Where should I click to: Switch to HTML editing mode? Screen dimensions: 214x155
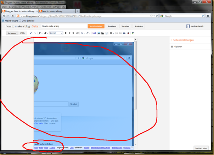[22, 33]
